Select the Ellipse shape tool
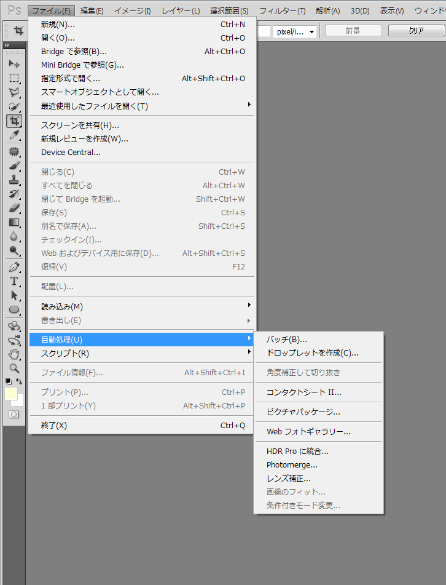 14,309
